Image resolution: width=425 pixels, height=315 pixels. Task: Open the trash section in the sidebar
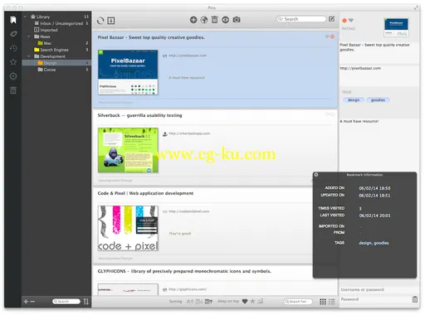coord(13,90)
